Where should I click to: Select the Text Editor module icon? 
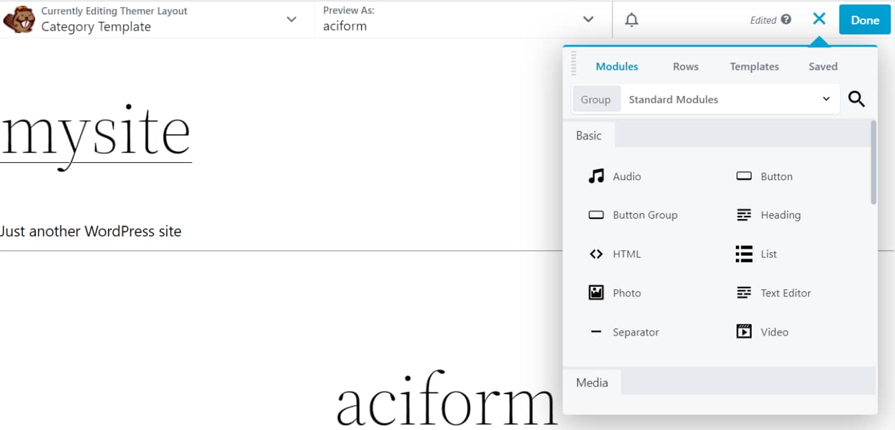tap(744, 293)
